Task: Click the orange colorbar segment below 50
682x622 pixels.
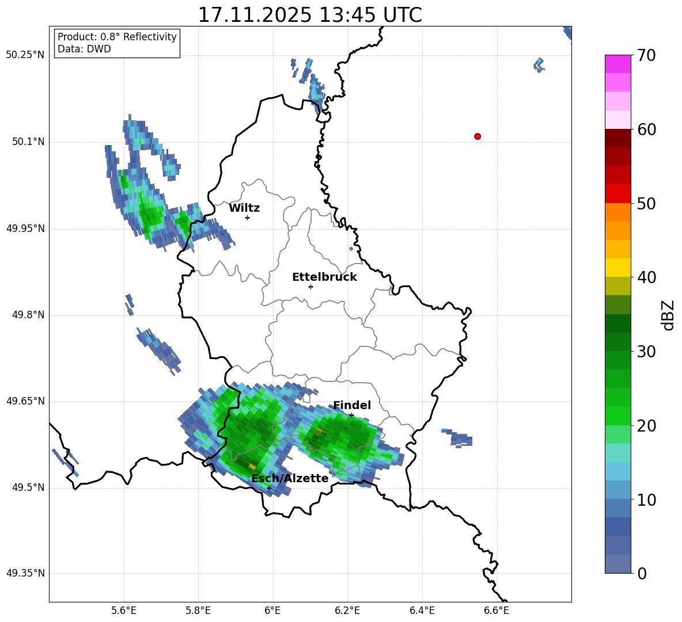Action: (617, 212)
